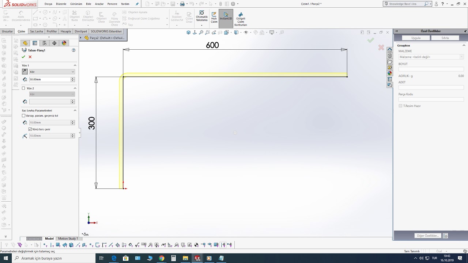The image size is (468, 263).
Task: Open the Dosya menu
Action: [48, 4]
